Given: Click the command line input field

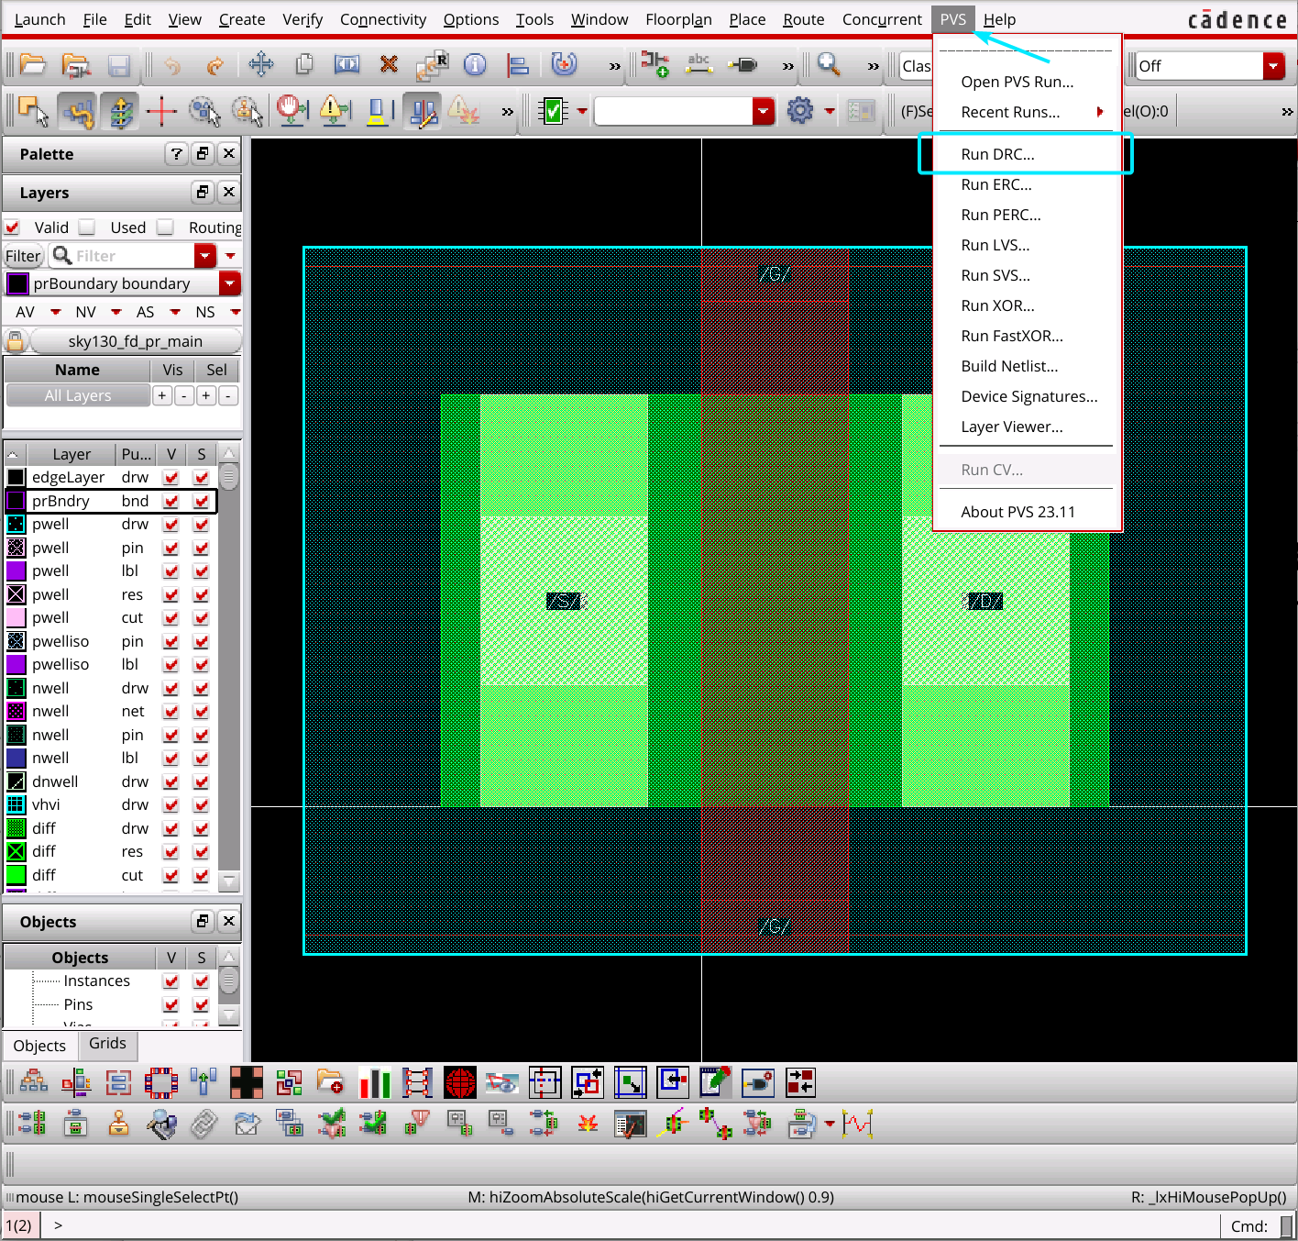Looking at the screenshot, I should [x=632, y=1225].
